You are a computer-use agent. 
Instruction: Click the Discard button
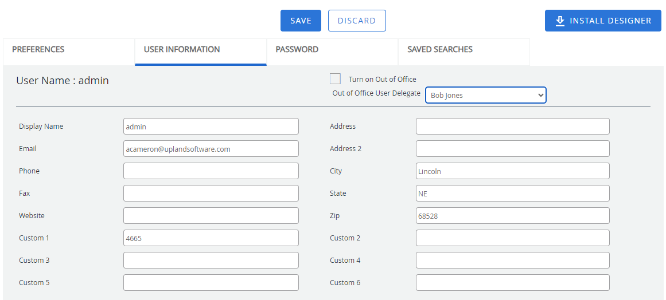pyautogui.click(x=356, y=21)
